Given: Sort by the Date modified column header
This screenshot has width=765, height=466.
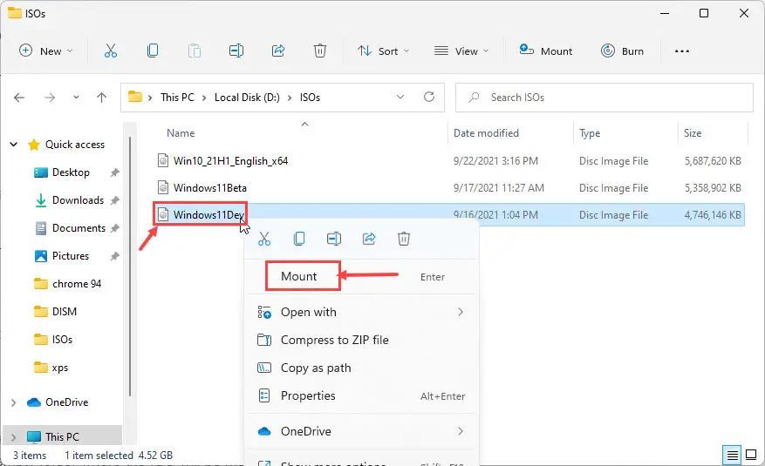Looking at the screenshot, I should (486, 133).
